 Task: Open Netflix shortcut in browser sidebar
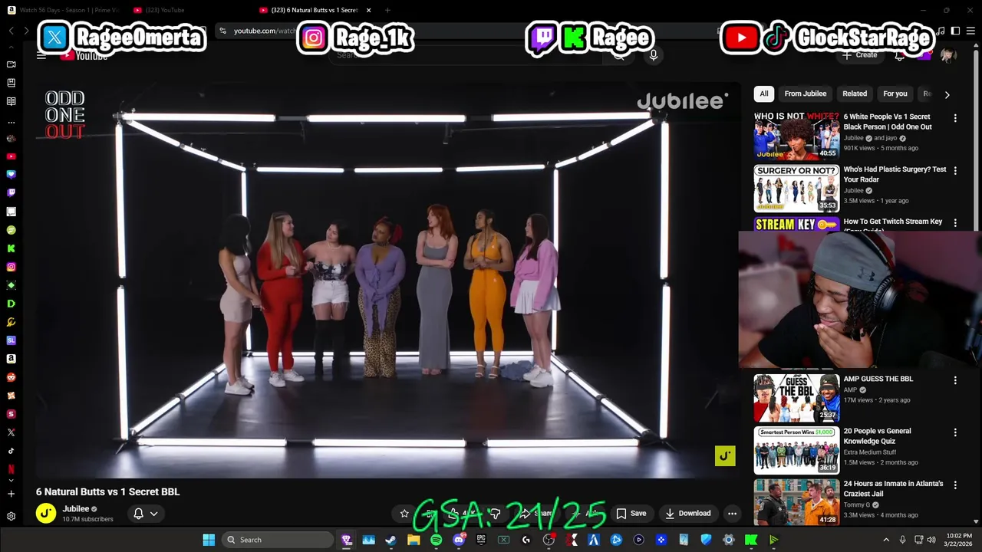click(11, 469)
